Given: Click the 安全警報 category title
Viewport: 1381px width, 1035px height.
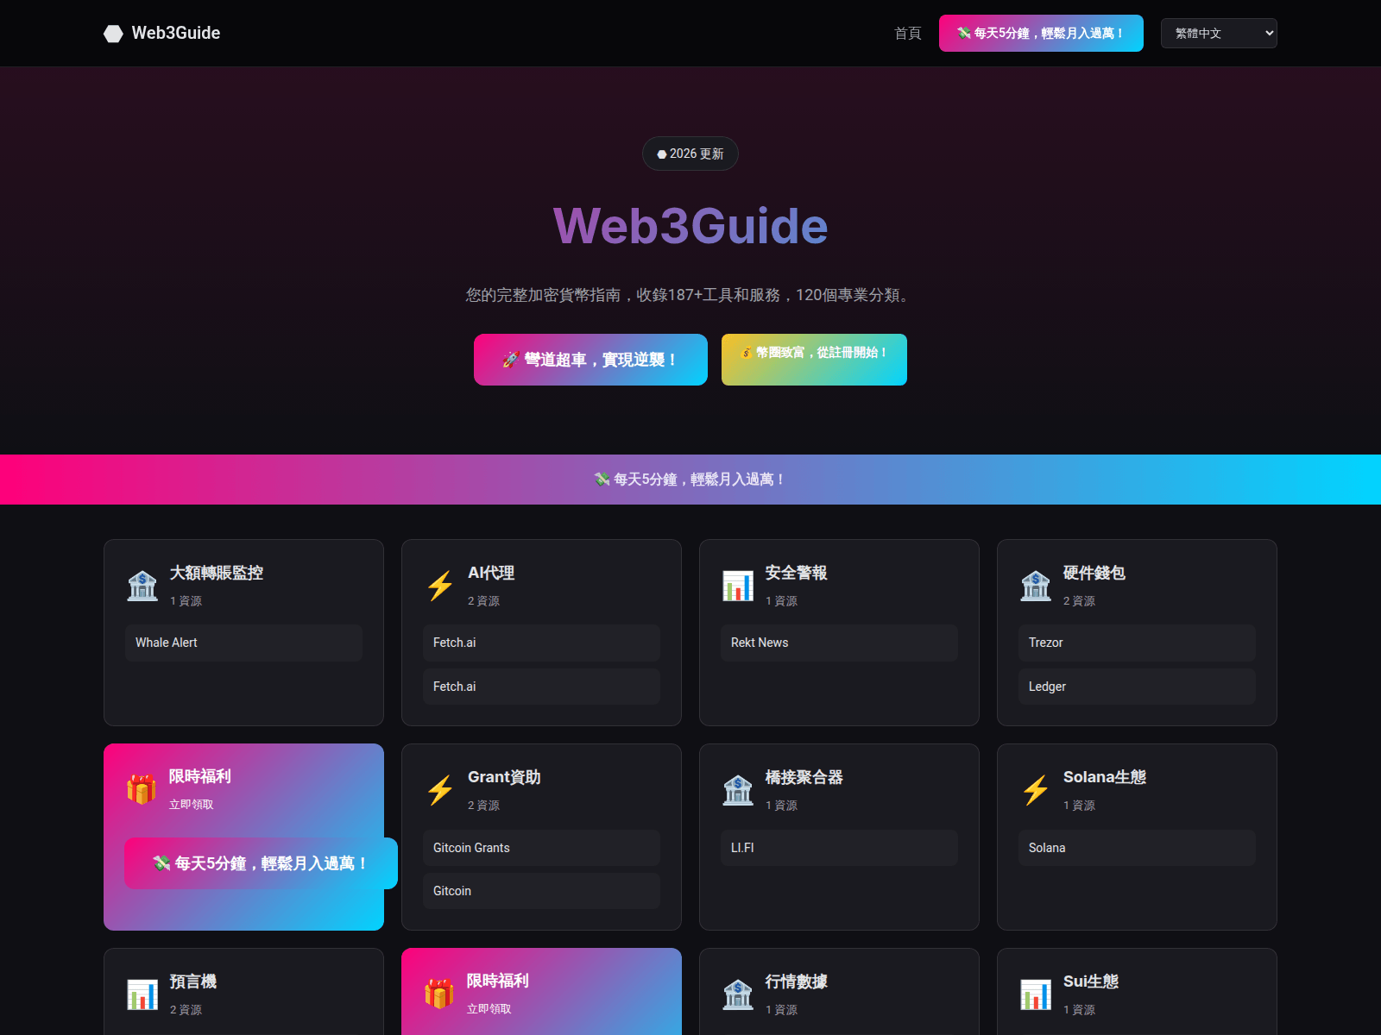Looking at the screenshot, I should 797,573.
